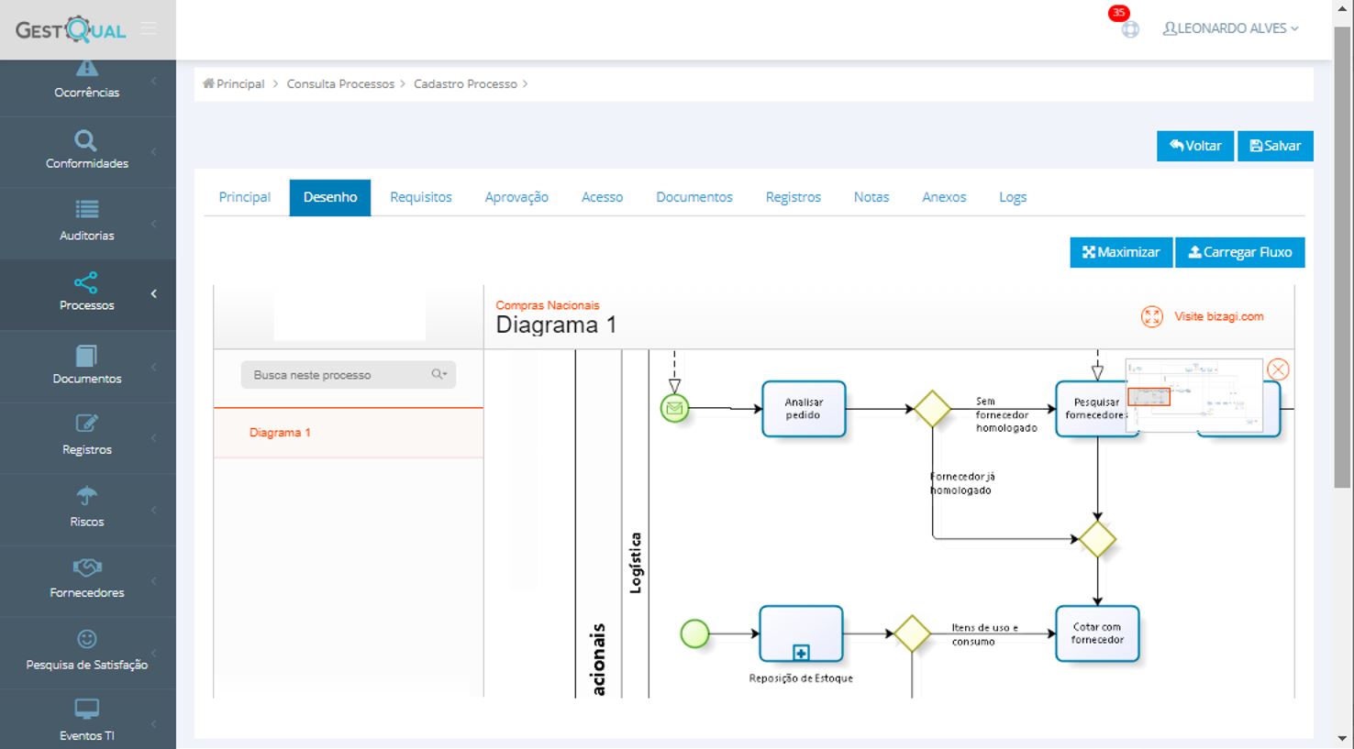Image resolution: width=1354 pixels, height=749 pixels.
Task: Click Principal breadcrumb link
Action: 240,83
